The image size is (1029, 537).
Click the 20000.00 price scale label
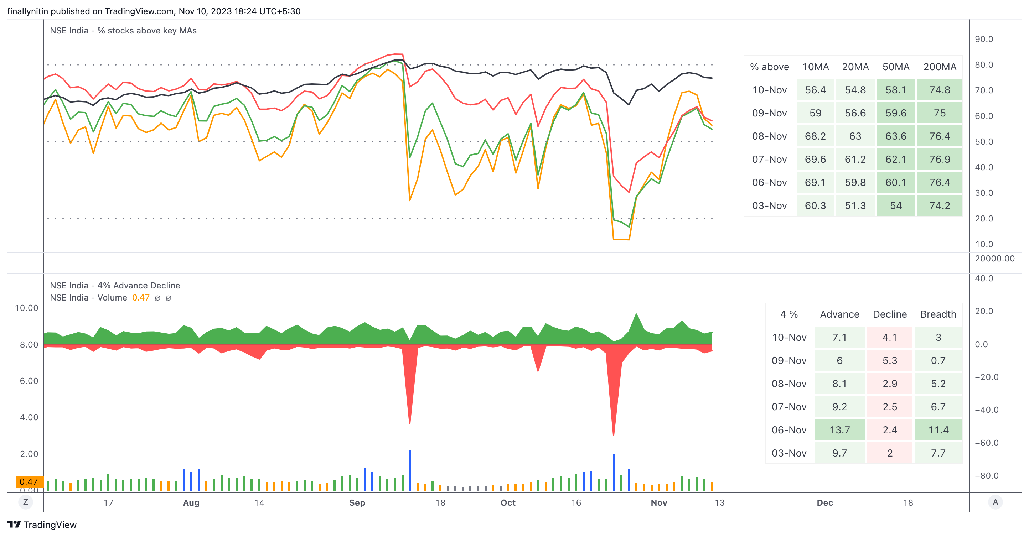(x=995, y=258)
